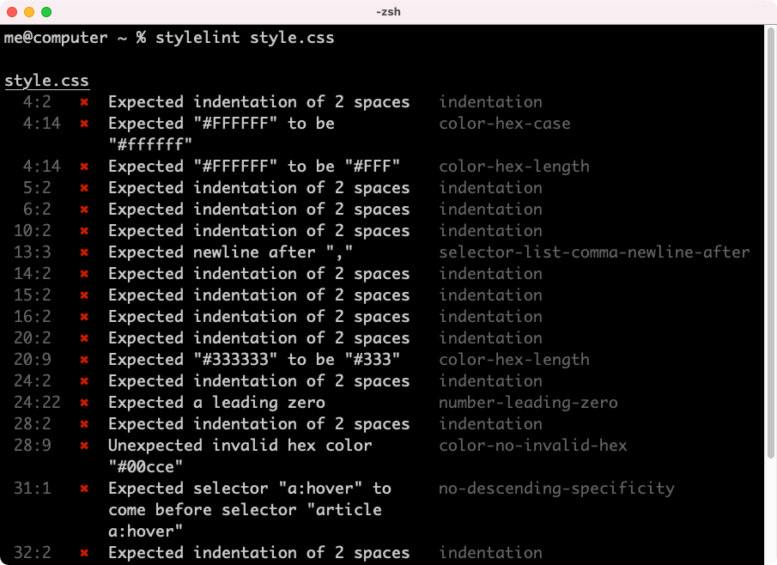
Task: Select the style.css filename heading
Action: coord(46,79)
